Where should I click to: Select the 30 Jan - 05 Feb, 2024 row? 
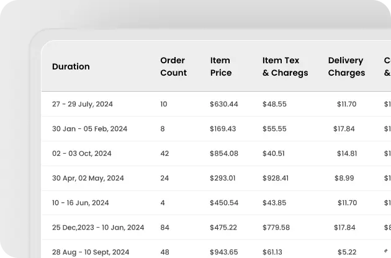point(216,128)
